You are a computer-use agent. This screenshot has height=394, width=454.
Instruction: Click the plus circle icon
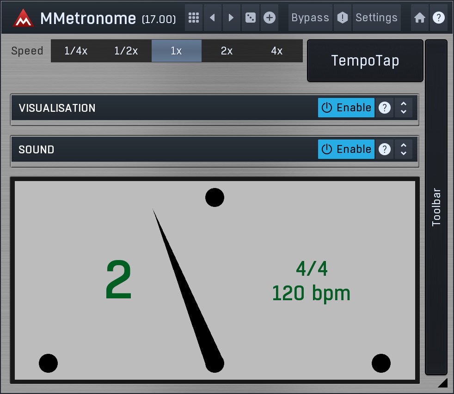(270, 18)
